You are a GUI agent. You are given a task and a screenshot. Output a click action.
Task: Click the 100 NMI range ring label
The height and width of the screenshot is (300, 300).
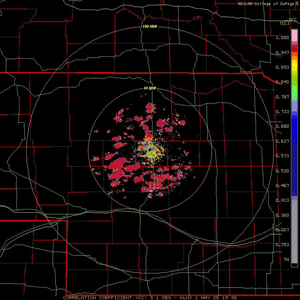pos(150,26)
